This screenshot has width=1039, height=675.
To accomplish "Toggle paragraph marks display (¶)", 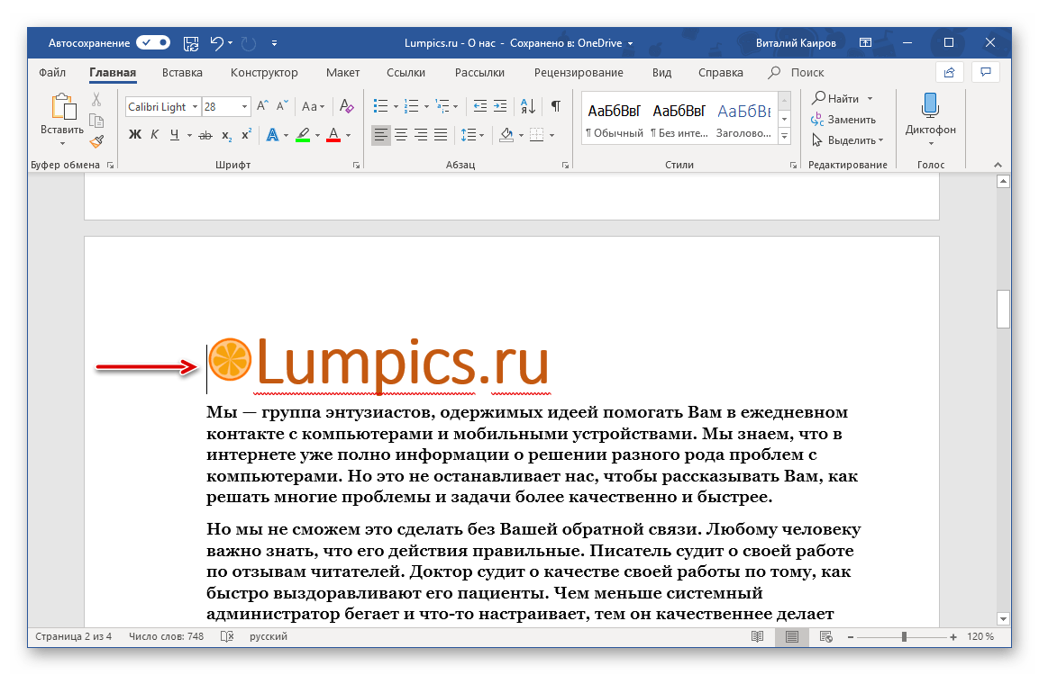I will tap(556, 106).
